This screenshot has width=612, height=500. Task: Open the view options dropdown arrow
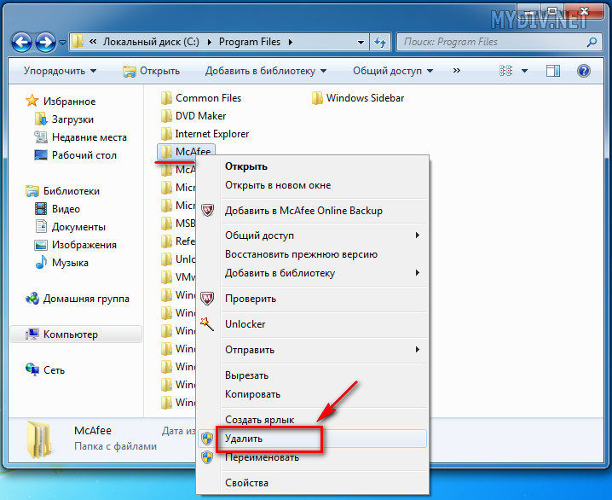click(x=524, y=71)
